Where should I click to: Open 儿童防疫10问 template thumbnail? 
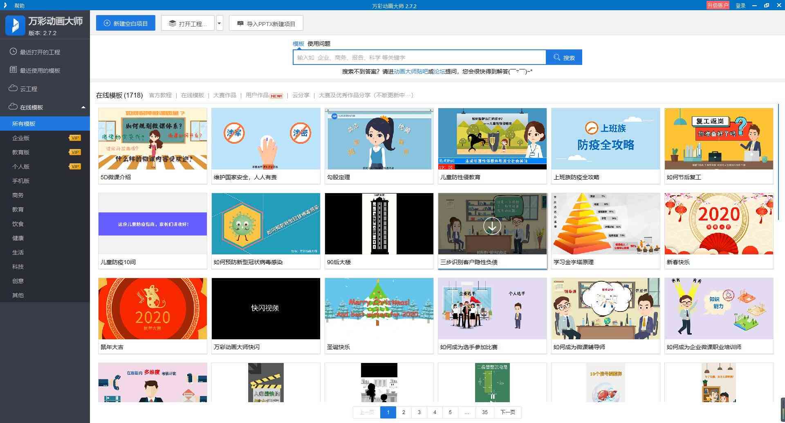153,224
